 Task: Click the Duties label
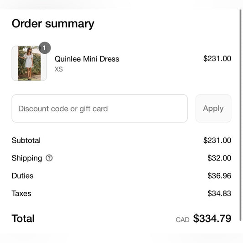(x=23, y=176)
